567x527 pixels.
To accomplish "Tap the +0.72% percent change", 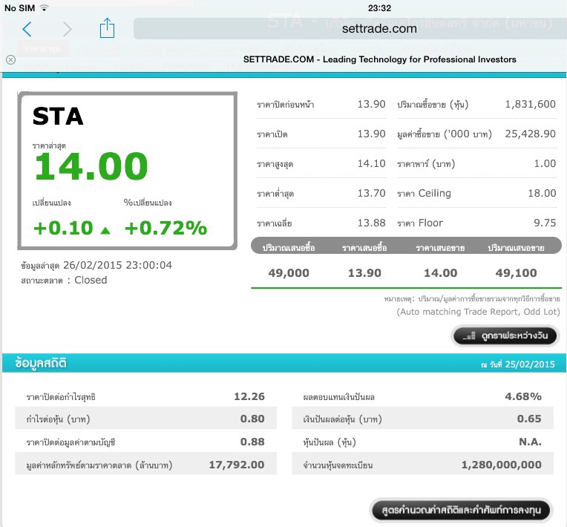I will [165, 228].
